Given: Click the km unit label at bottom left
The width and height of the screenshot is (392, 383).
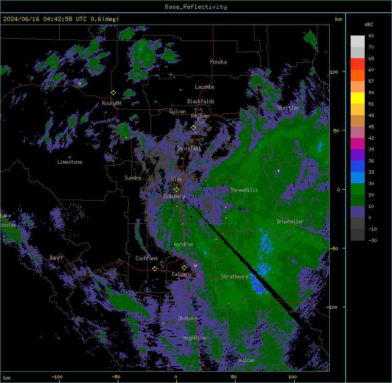Looking at the screenshot, I should click(x=7, y=378).
